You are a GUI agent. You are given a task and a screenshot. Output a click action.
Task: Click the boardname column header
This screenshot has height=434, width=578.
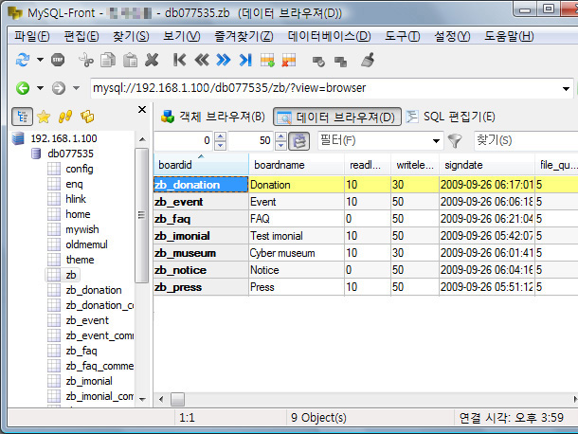tap(297, 165)
